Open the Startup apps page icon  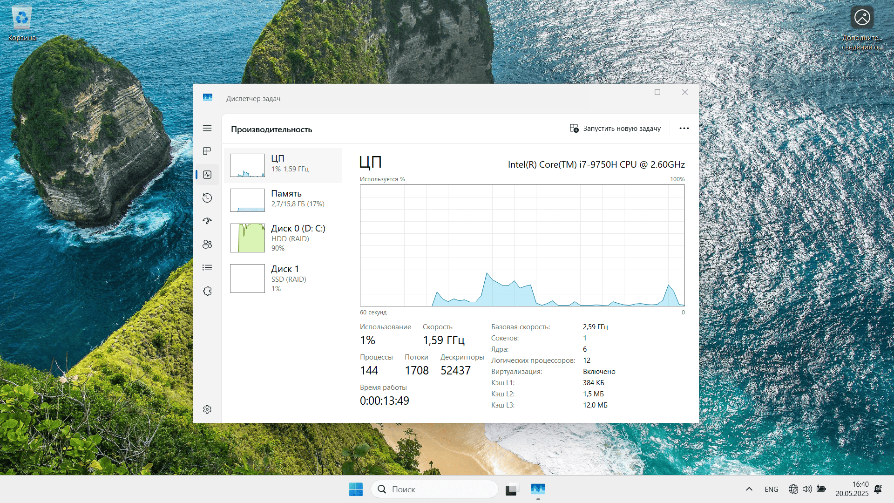click(x=207, y=221)
